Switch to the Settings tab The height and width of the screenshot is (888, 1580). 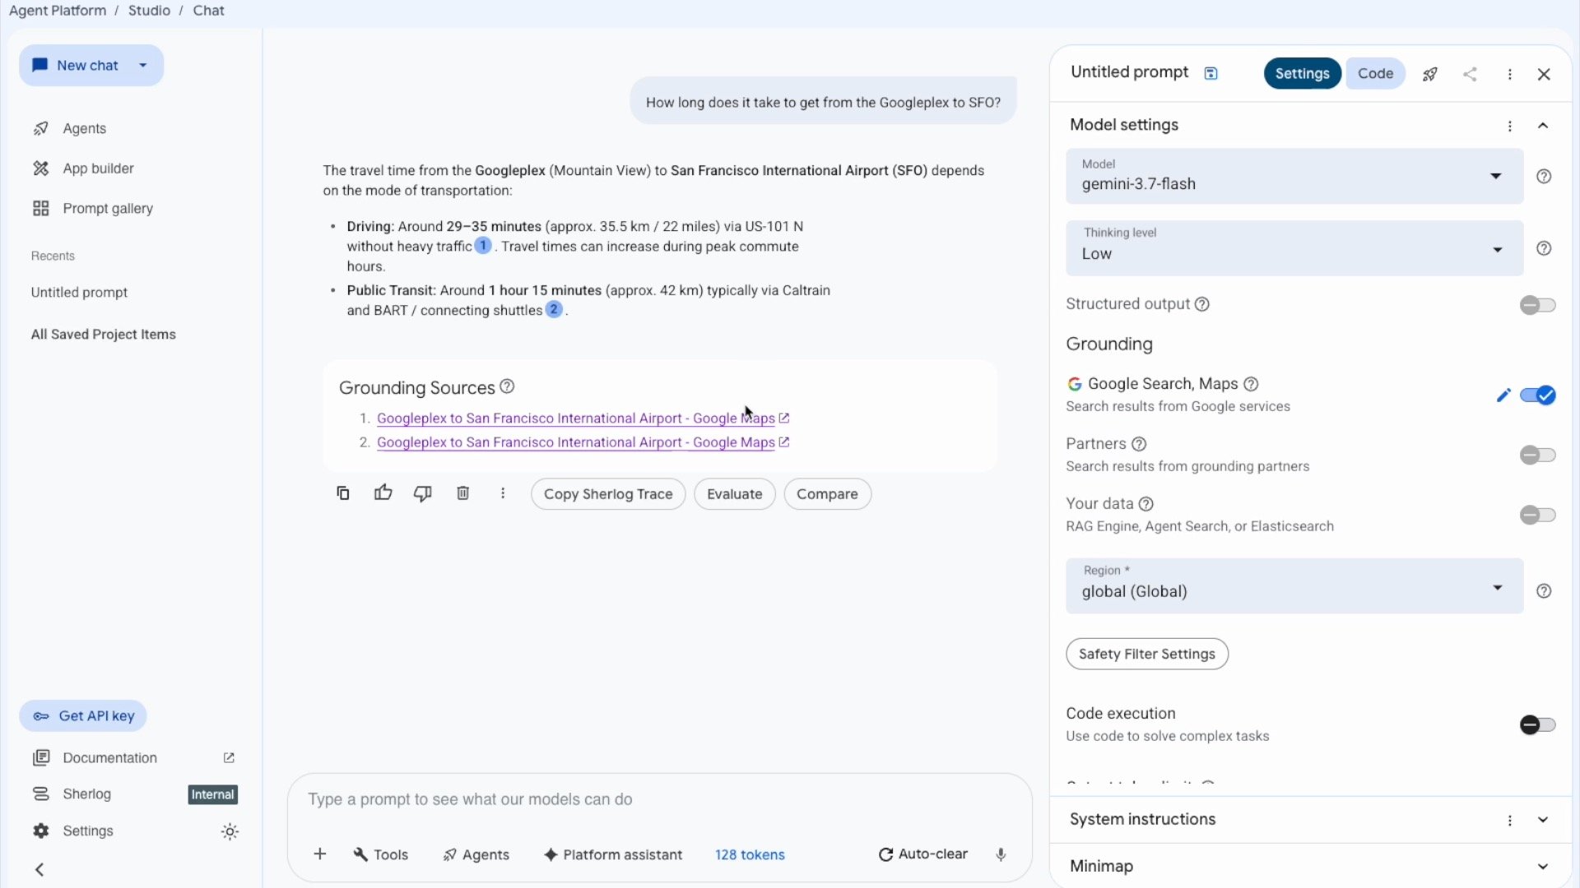pos(1302,73)
